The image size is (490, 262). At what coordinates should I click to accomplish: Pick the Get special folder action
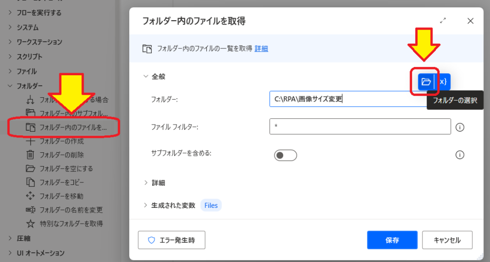[71, 224]
